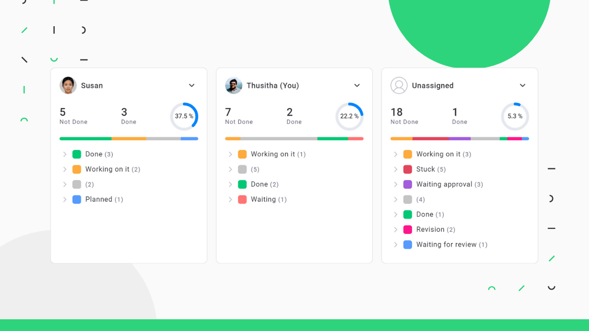Click coral Waiting swatch in Thusitha's card
Image resolution: width=589 pixels, height=331 pixels.
tap(243, 200)
